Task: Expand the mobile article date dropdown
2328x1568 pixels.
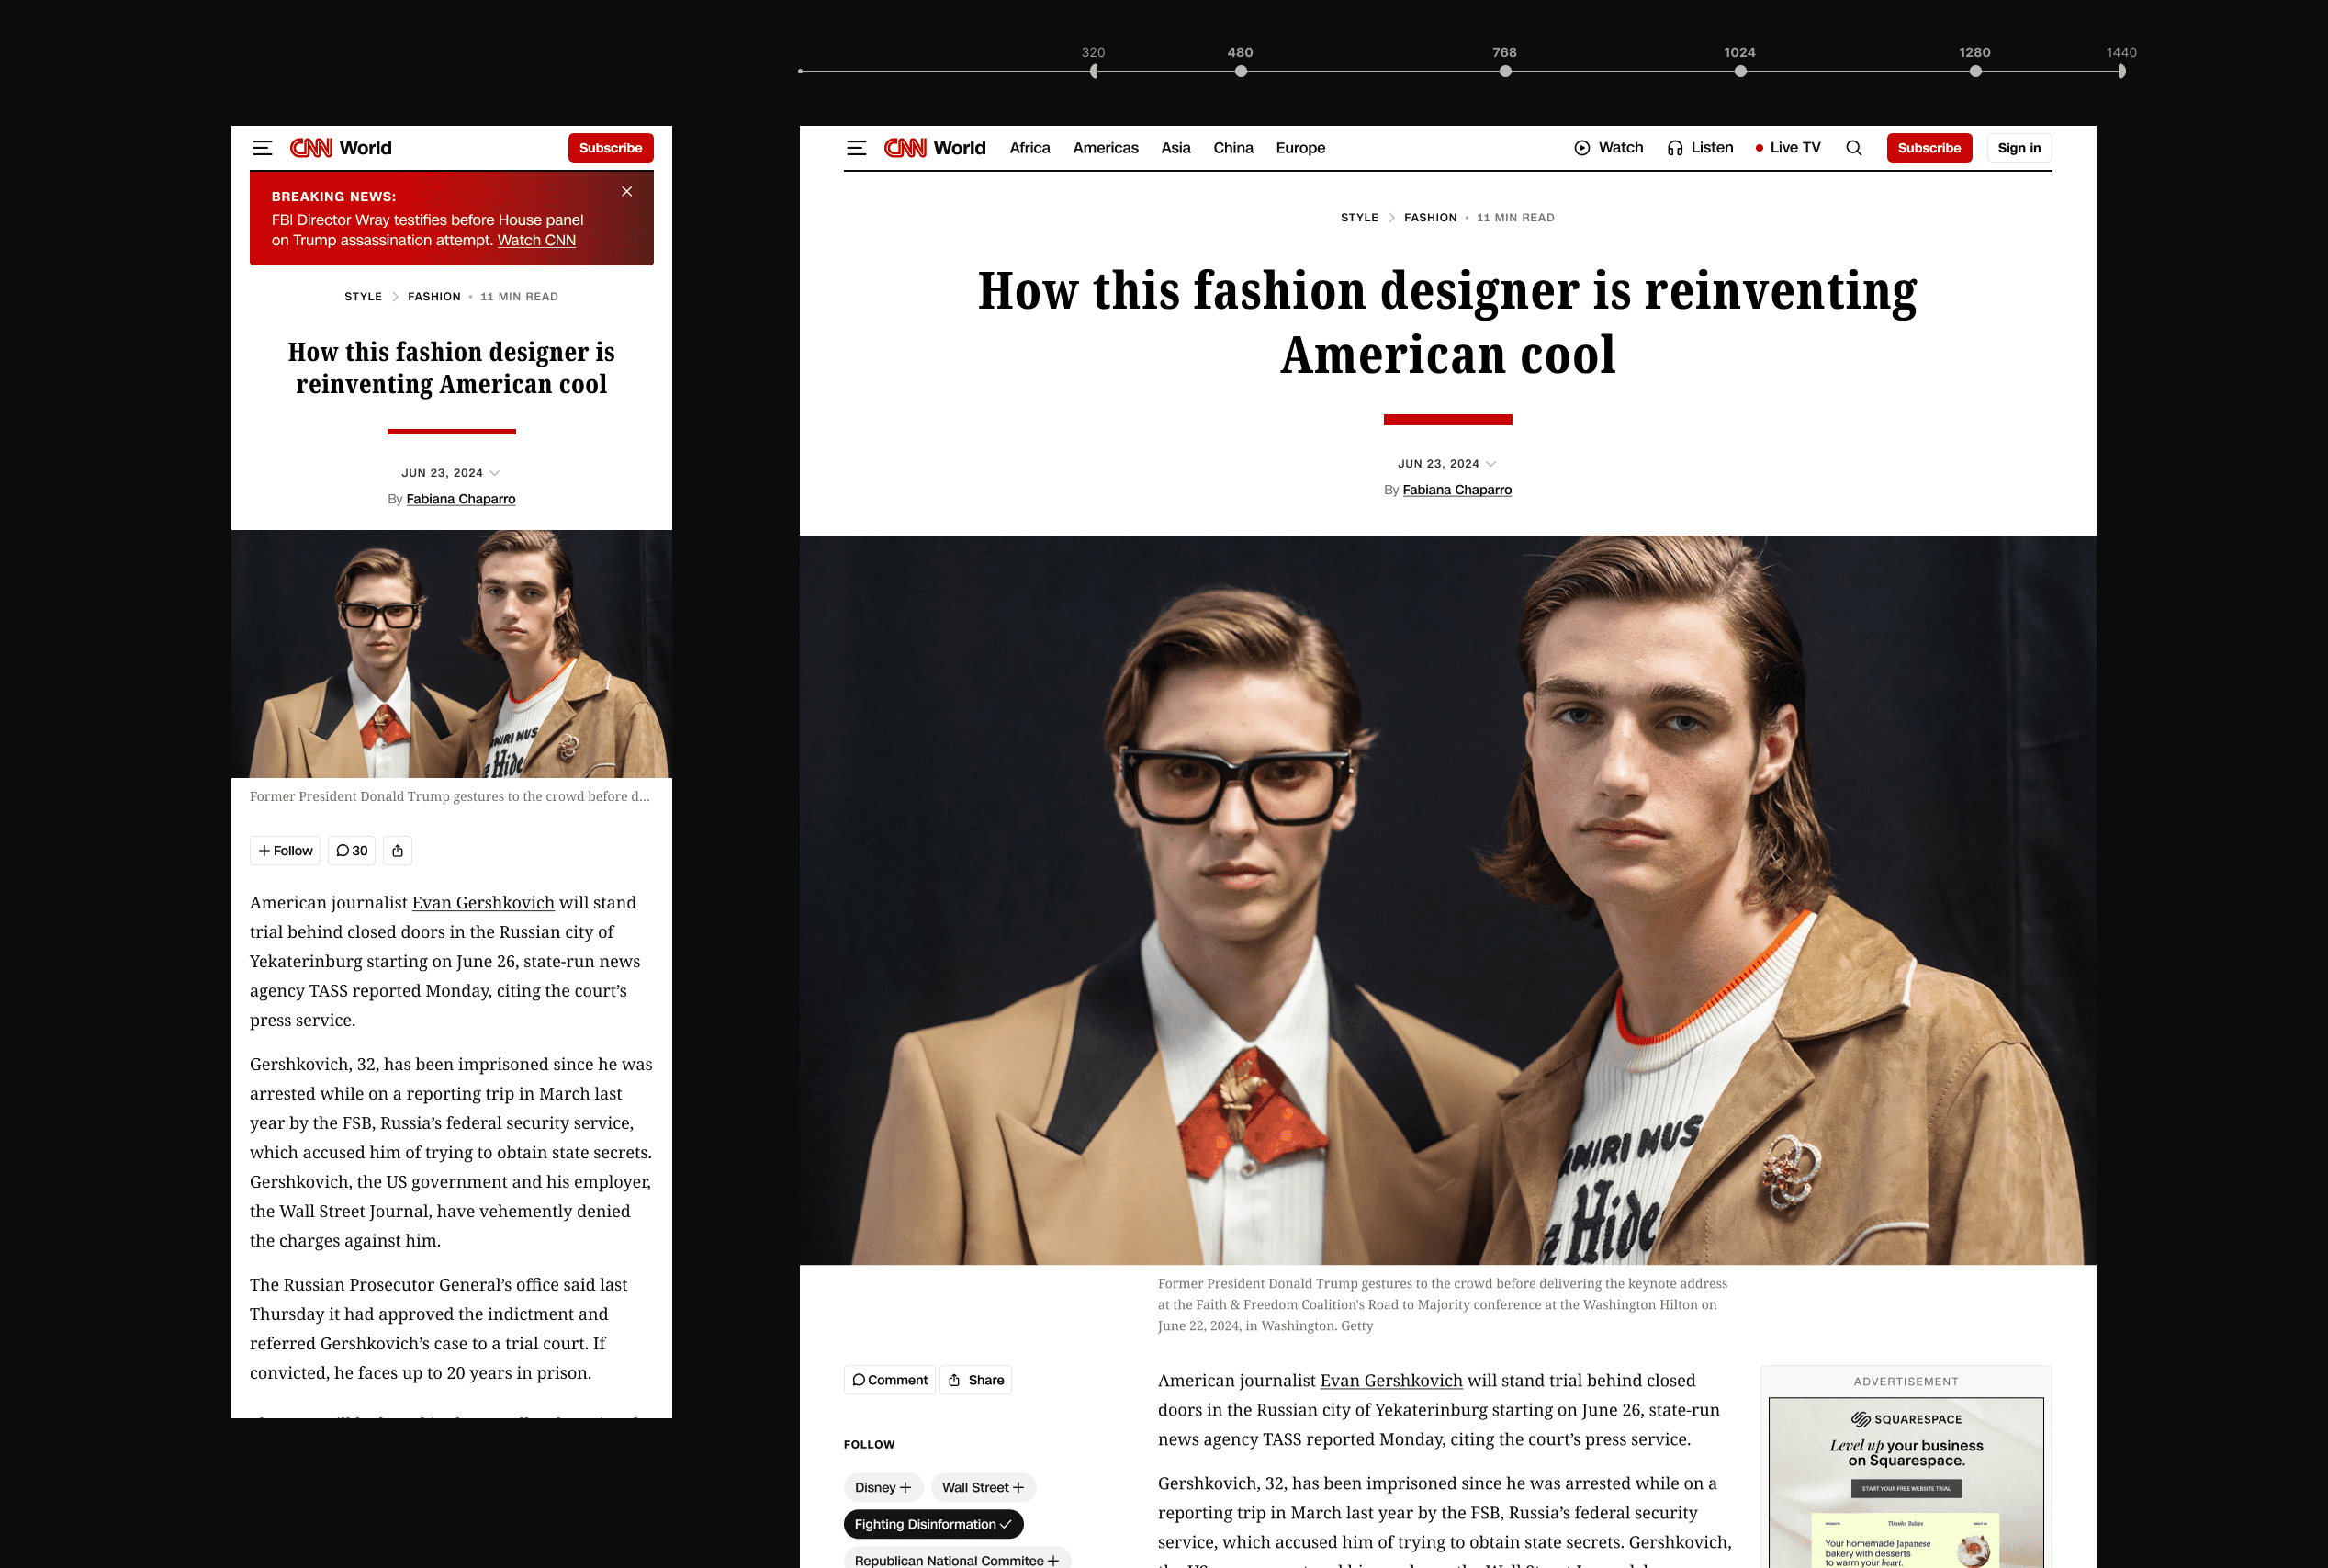Action: click(x=496, y=472)
